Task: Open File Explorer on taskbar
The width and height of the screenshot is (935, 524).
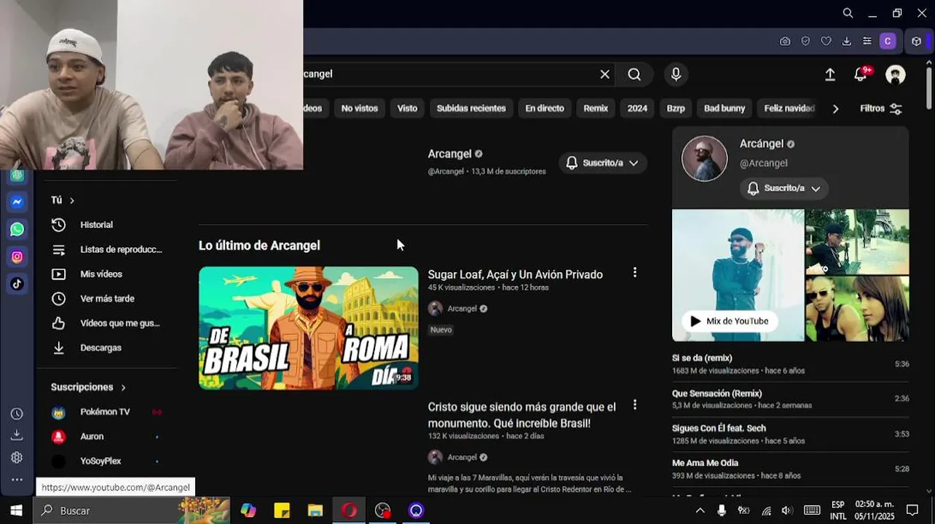Action: (x=315, y=510)
